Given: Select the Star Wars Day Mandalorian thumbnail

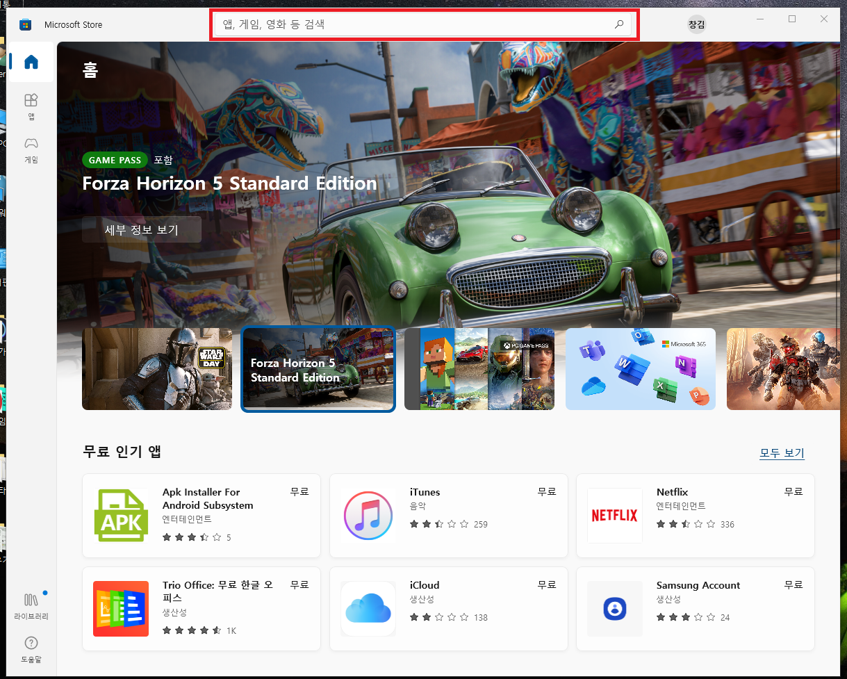Looking at the screenshot, I should [157, 369].
